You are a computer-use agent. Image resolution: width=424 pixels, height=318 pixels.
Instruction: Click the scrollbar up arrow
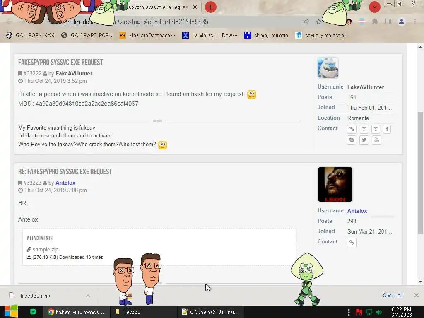420,47
